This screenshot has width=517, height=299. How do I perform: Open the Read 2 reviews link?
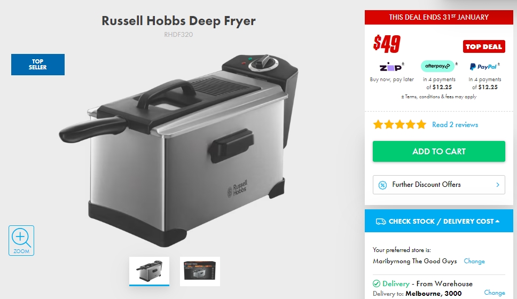455,124
